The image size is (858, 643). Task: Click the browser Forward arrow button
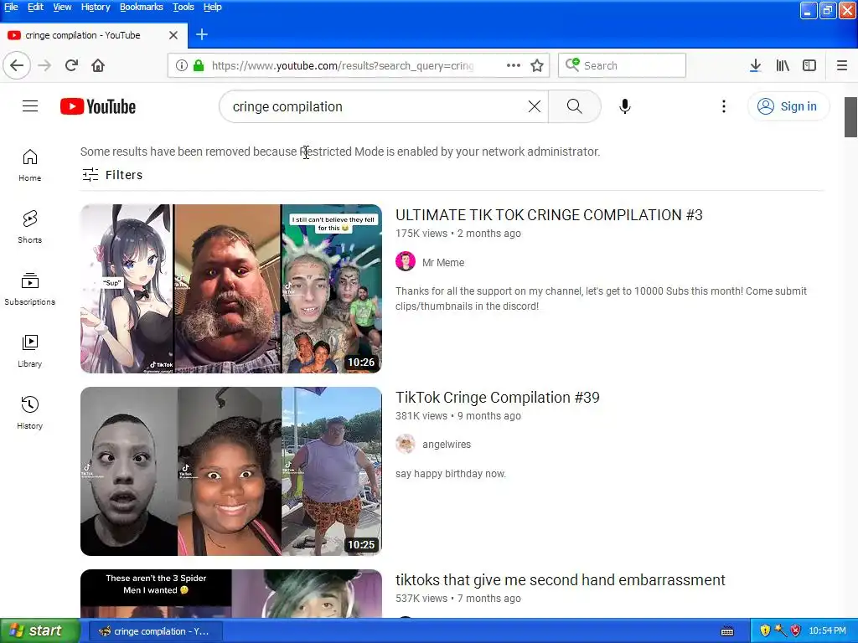coord(44,65)
